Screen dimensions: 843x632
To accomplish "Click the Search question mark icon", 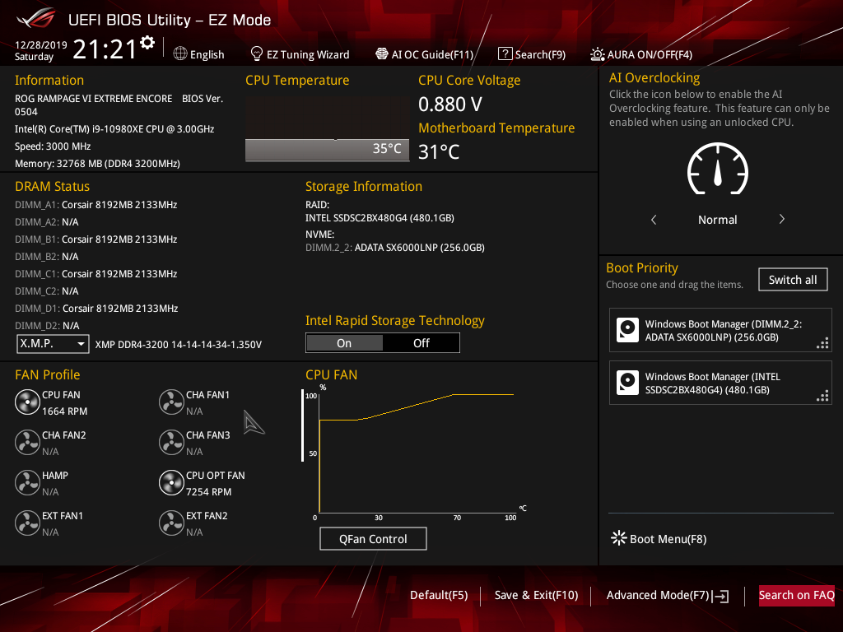I will 505,53.
